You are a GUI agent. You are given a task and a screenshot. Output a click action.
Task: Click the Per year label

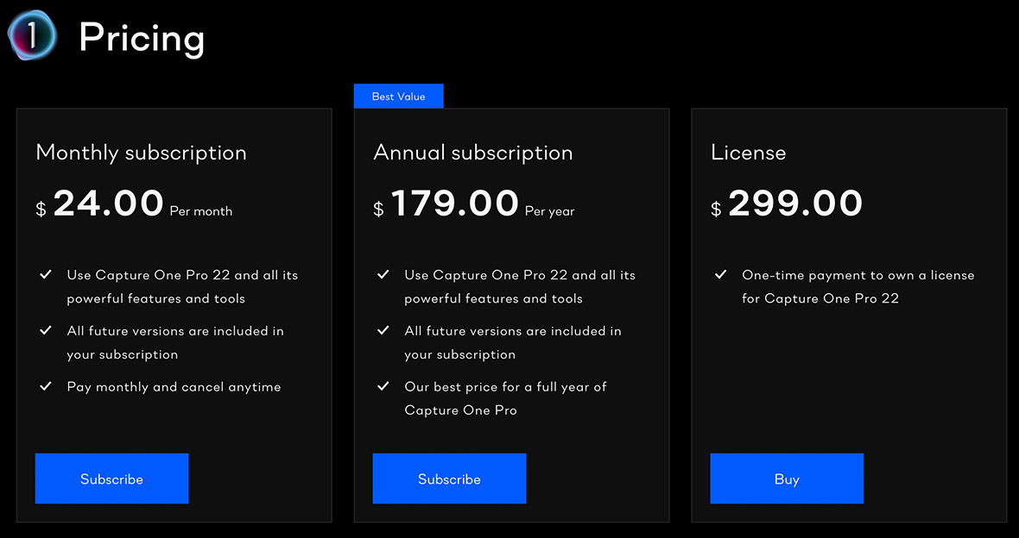point(549,210)
